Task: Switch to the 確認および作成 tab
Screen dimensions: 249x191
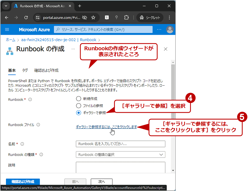Action: (x=46, y=70)
